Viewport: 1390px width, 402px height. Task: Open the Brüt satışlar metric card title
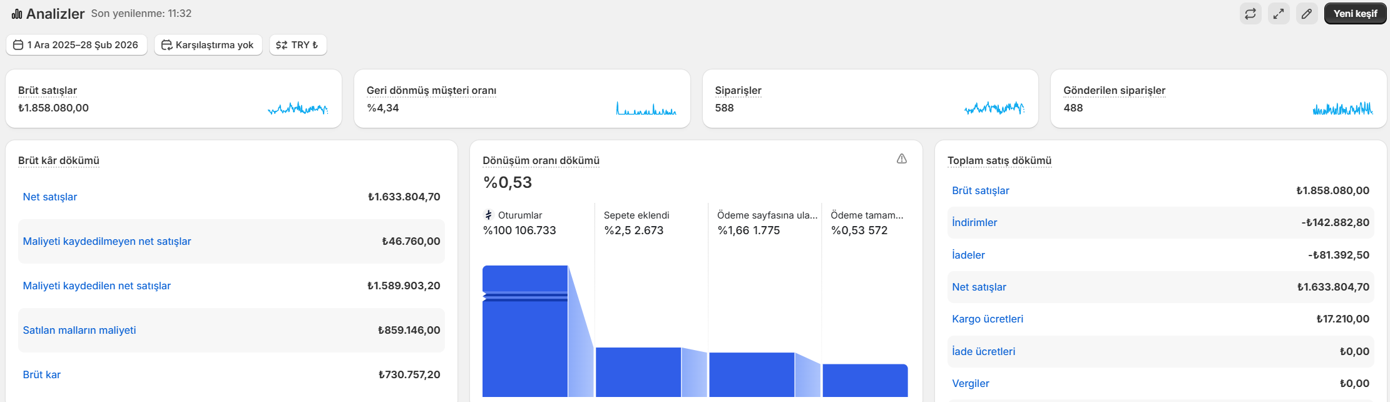coord(48,90)
